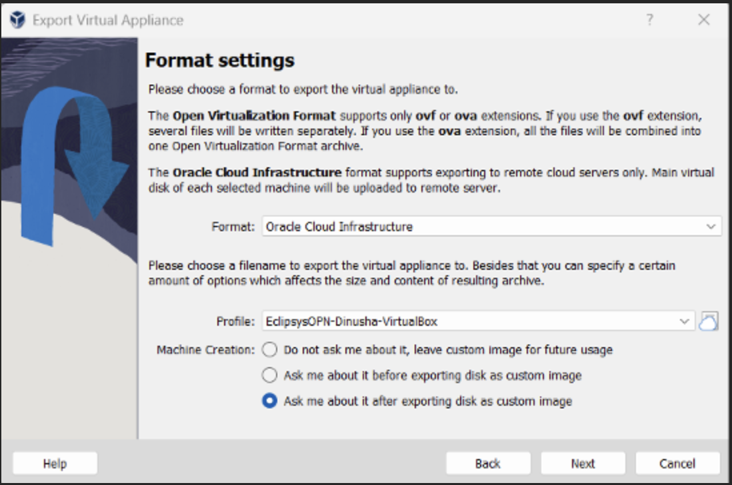
Task: Click the Help button
Action: (x=55, y=464)
